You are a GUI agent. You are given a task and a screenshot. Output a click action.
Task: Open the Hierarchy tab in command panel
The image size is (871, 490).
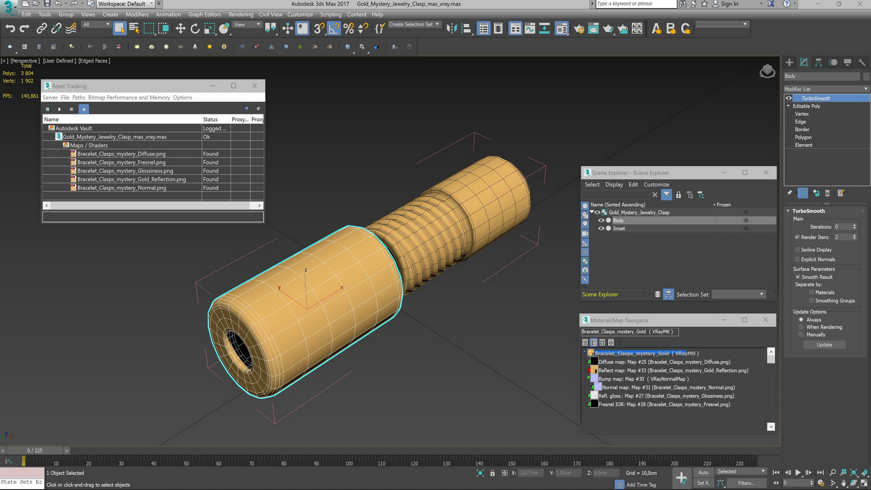[818, 63]
